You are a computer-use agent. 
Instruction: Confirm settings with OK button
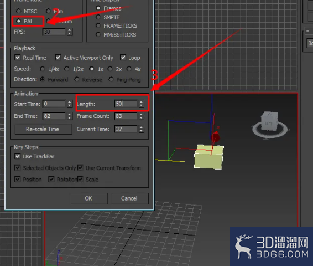(x=89, y=198)
